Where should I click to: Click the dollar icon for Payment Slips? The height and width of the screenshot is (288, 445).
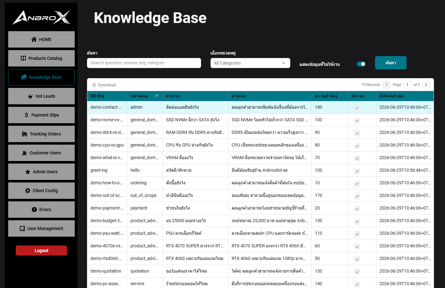click(x=26, y=115)
